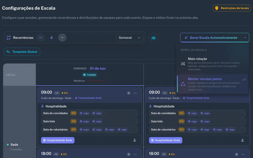
Task: Click the 1 evento badge for 01 de nov
Action: pyautogui.click(x=90, y=75)
